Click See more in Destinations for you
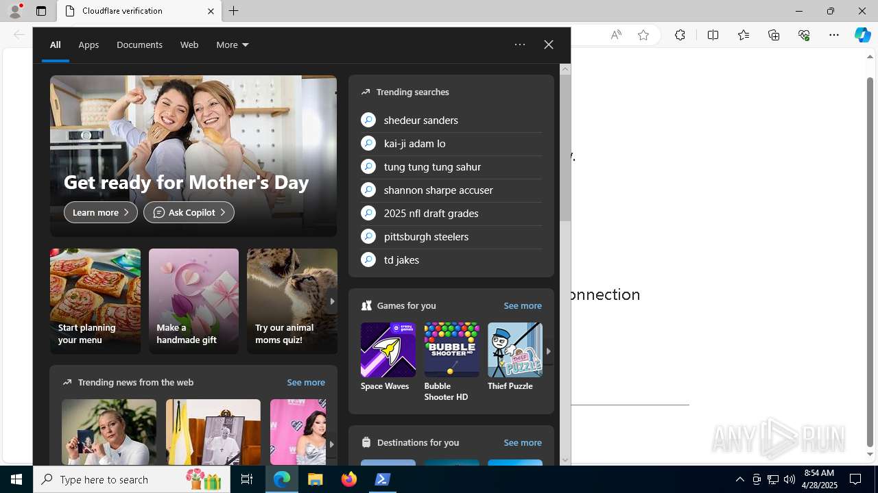This screenshot has height=493, width=878. click(x=523, y=442)
